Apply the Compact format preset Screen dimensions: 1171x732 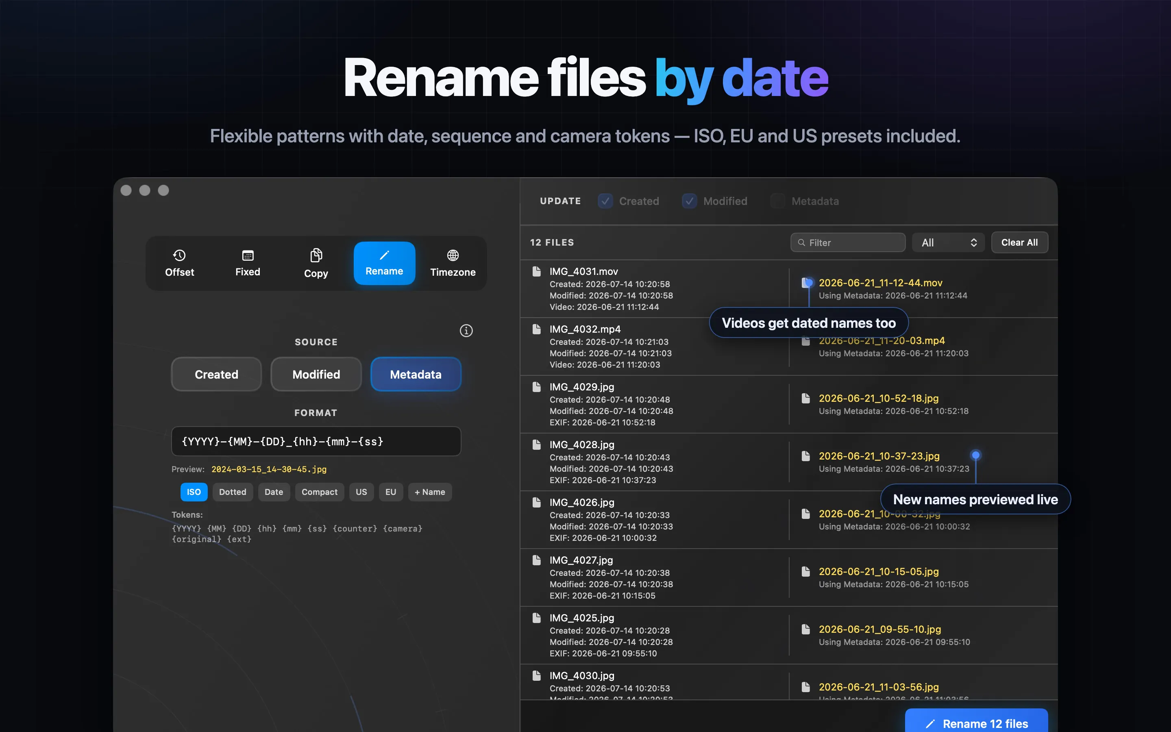pos(319,492)
